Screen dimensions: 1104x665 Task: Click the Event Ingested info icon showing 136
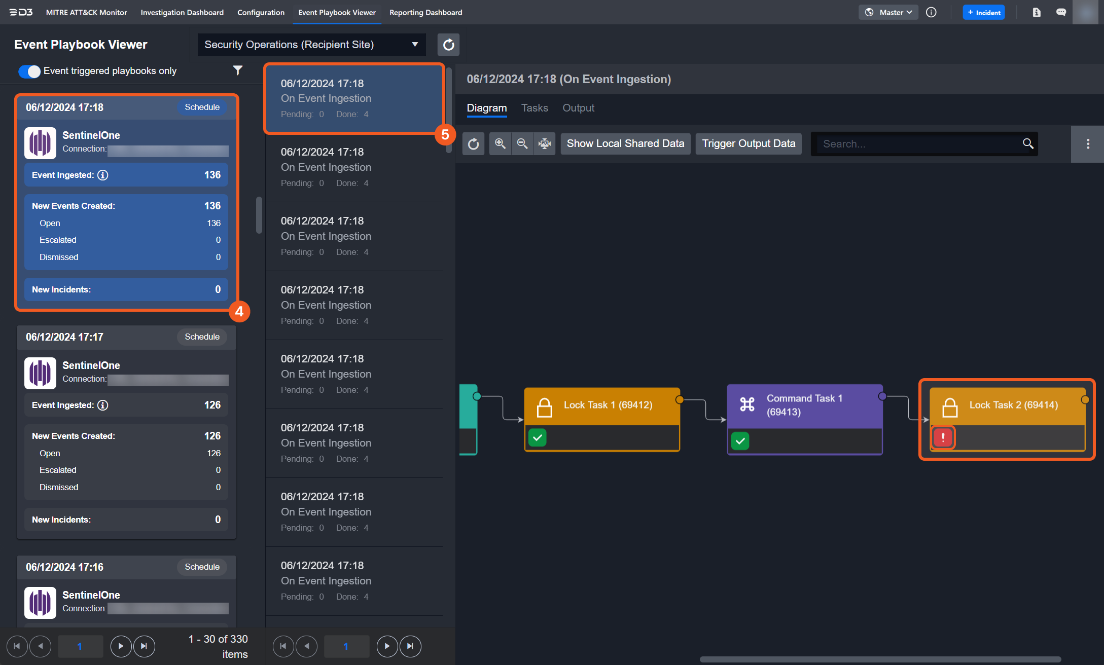coord(103,175)
